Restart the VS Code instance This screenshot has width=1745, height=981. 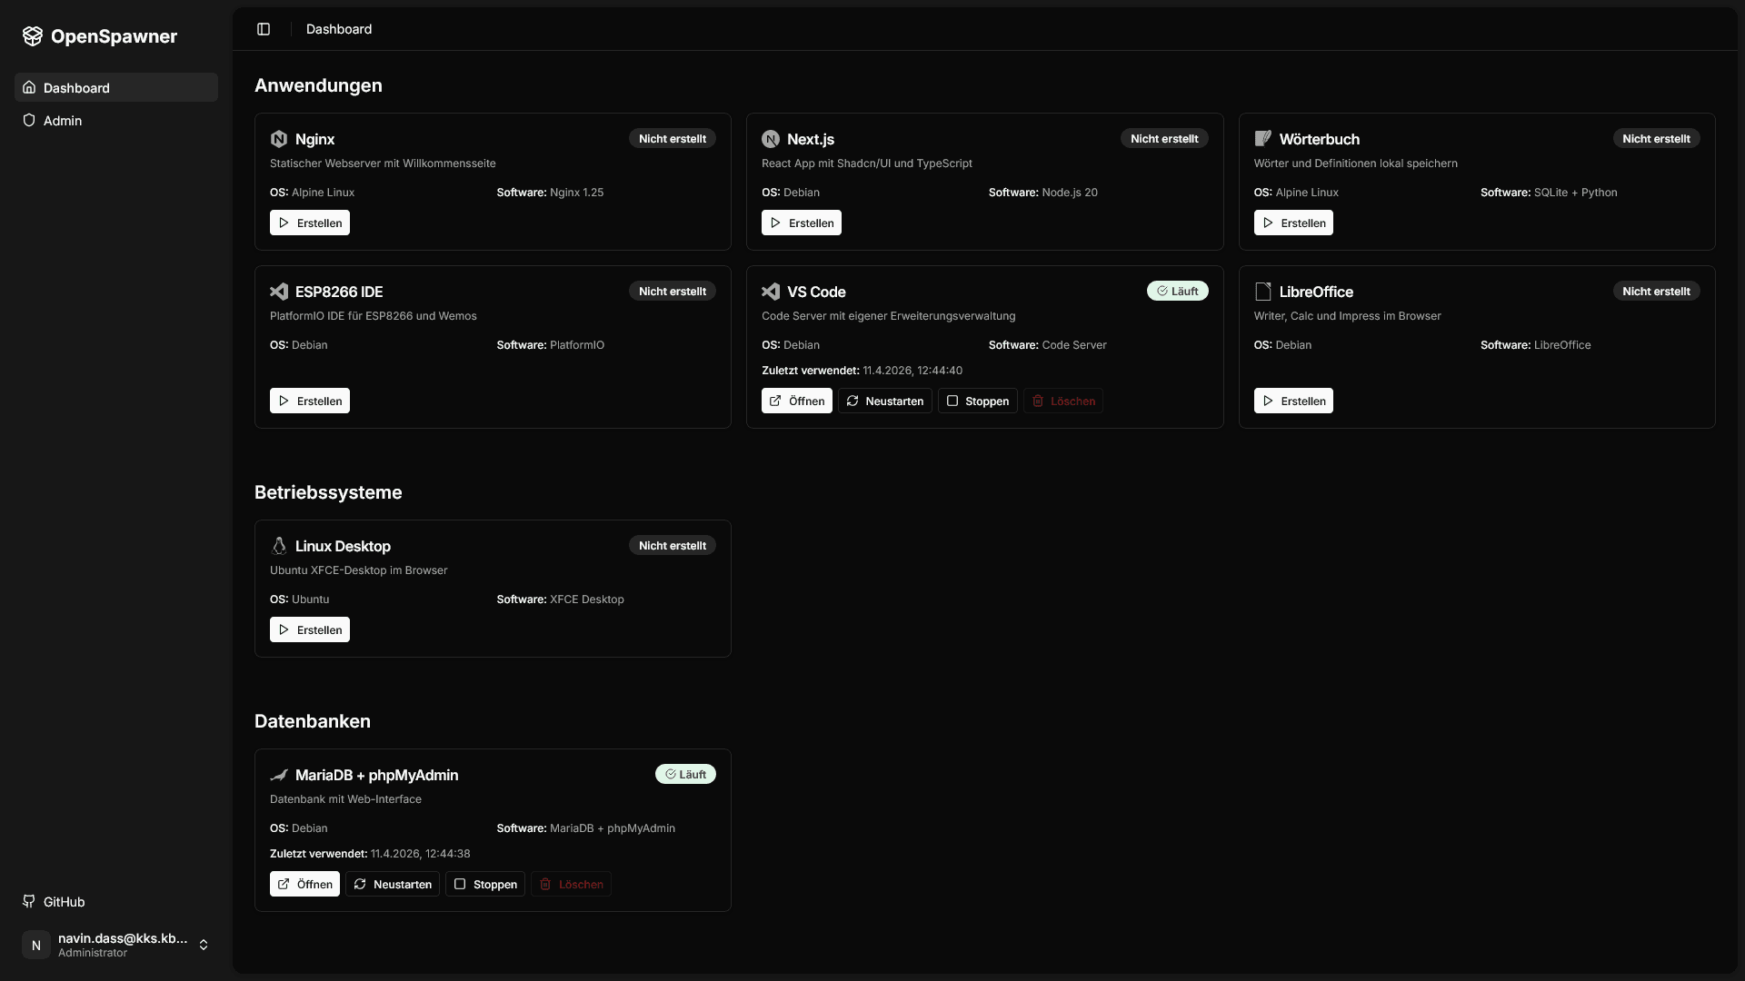[885, 401]
